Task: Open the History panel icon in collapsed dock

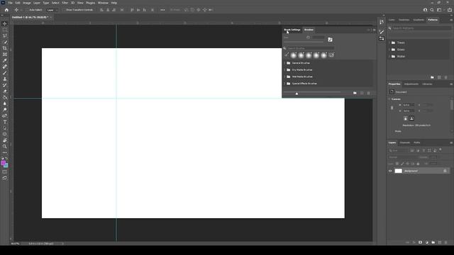Action: coord(382,22)
